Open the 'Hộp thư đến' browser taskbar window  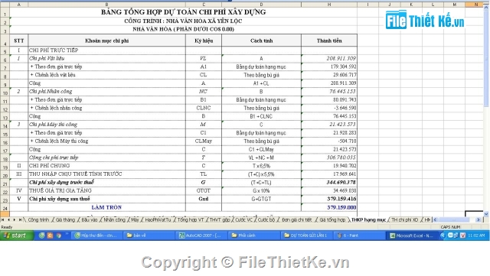96,235
